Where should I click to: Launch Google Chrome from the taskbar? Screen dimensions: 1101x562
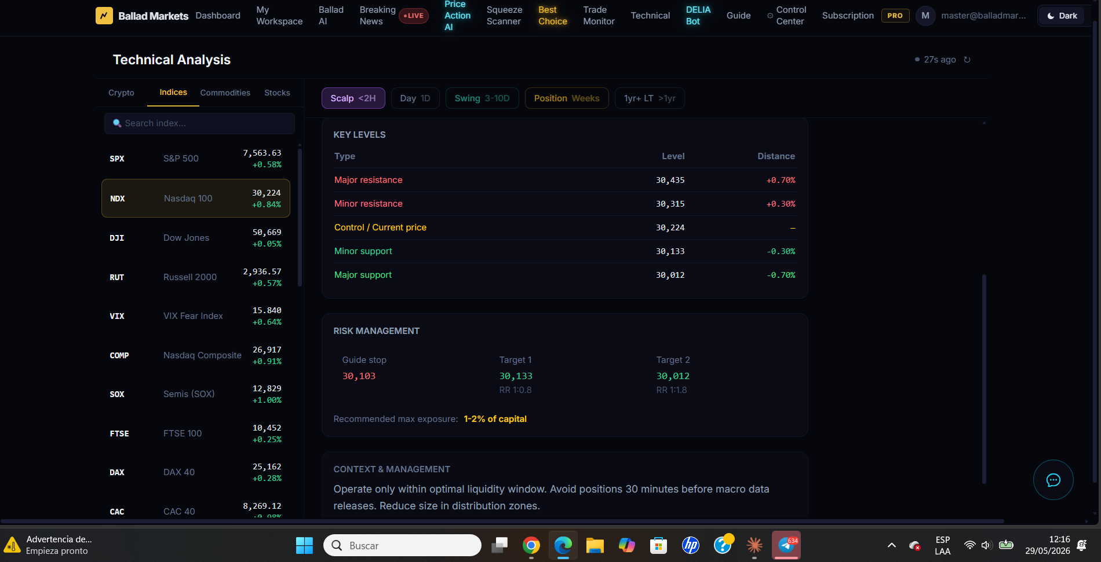(531, 545)
